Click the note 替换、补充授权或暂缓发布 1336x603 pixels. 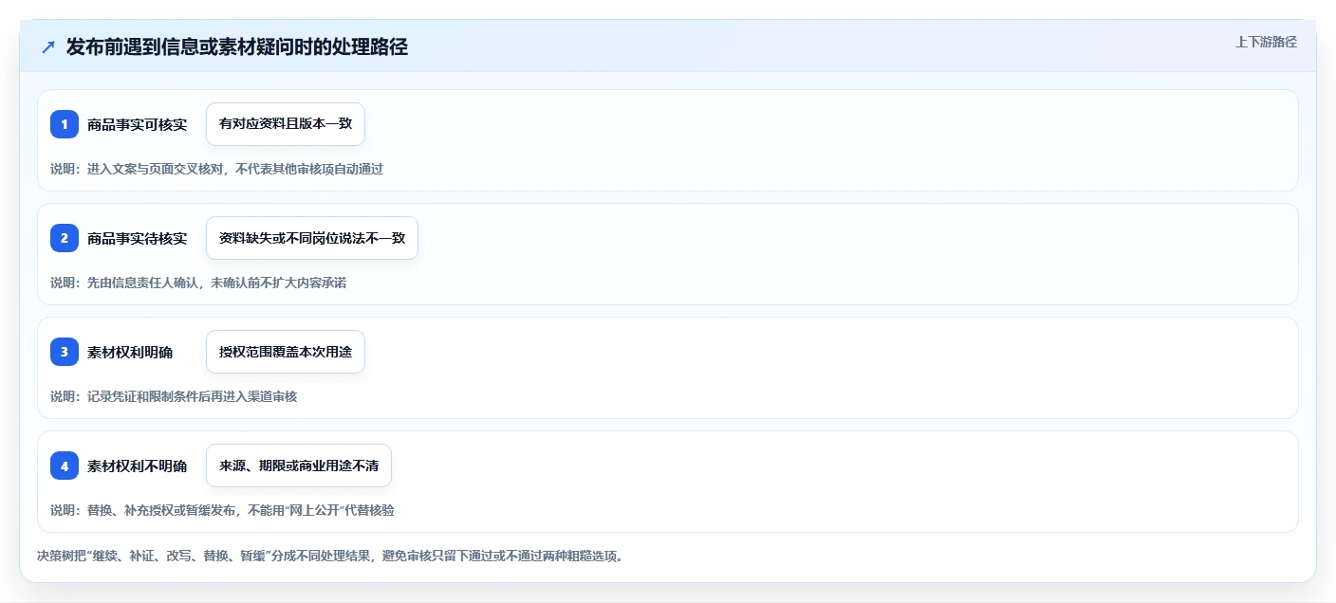[161, 510]
